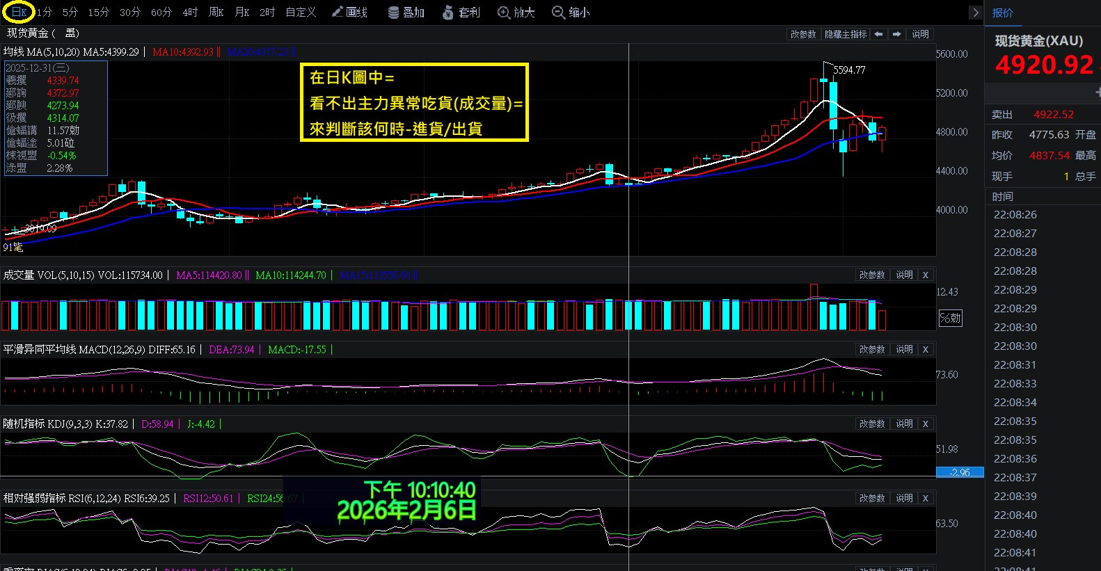Open the 套利 arbitrage tool
Image resolution: width=1101 pixels, height=571 pixels.
[x=461, y=12]
